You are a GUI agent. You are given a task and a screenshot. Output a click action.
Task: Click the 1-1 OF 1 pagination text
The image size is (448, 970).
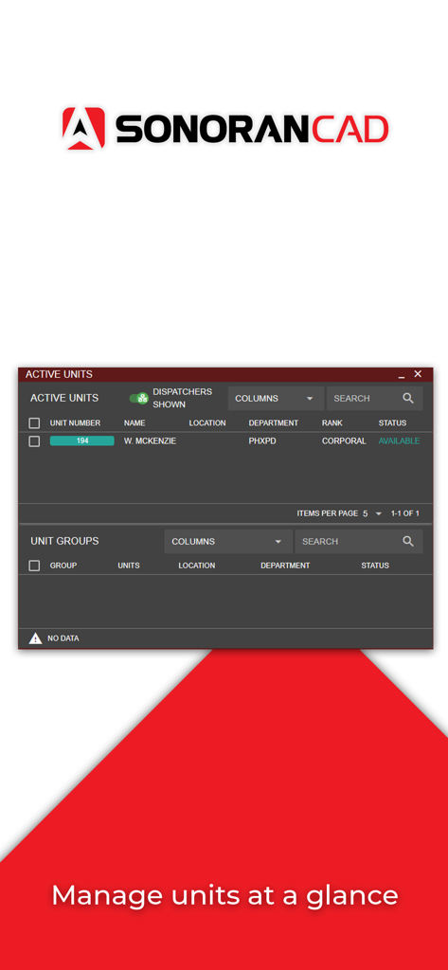click(404, 513)
